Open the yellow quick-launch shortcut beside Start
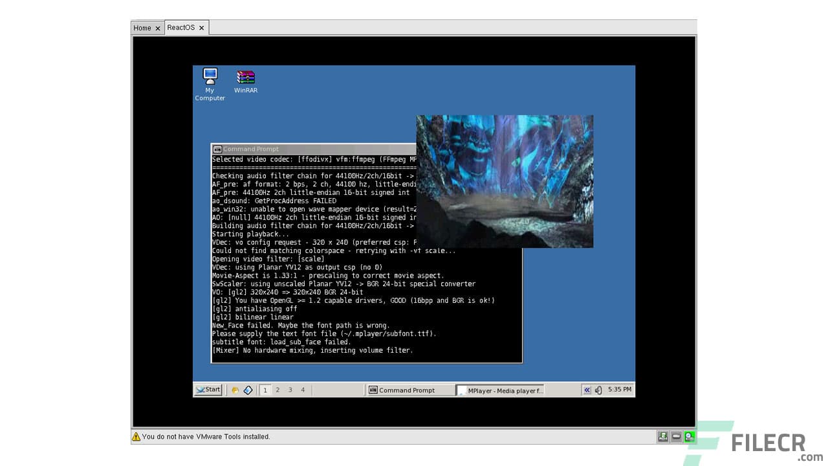This screenshot has height=466, width=828. [x=235, y=390]
